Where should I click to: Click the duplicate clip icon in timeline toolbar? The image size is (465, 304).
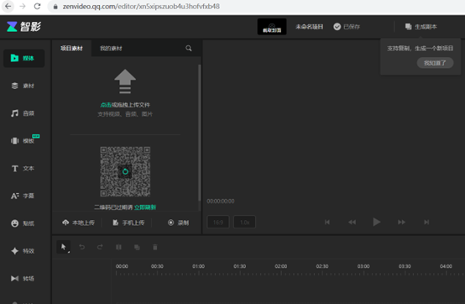[x=137, y=247]
